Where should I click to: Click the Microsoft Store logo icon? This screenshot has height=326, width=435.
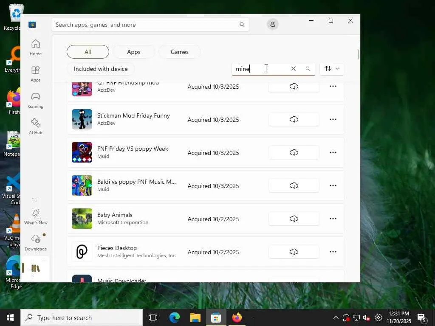(x=32, y=25)
